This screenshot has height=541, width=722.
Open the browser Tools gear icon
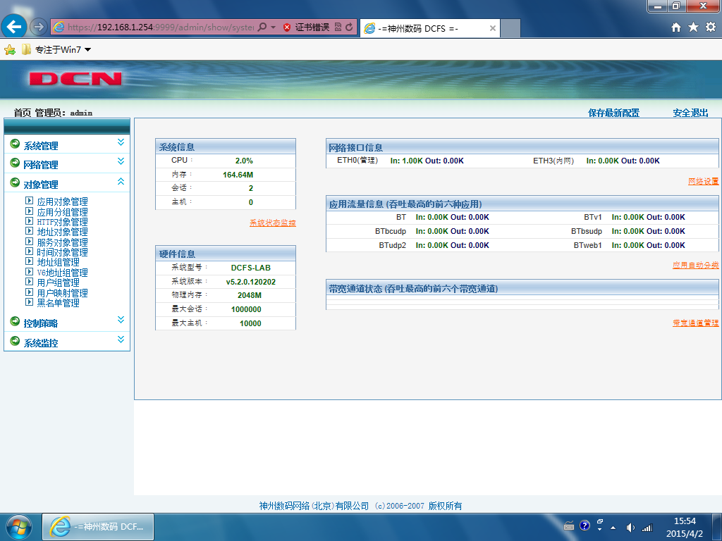[x=711, y=27]
